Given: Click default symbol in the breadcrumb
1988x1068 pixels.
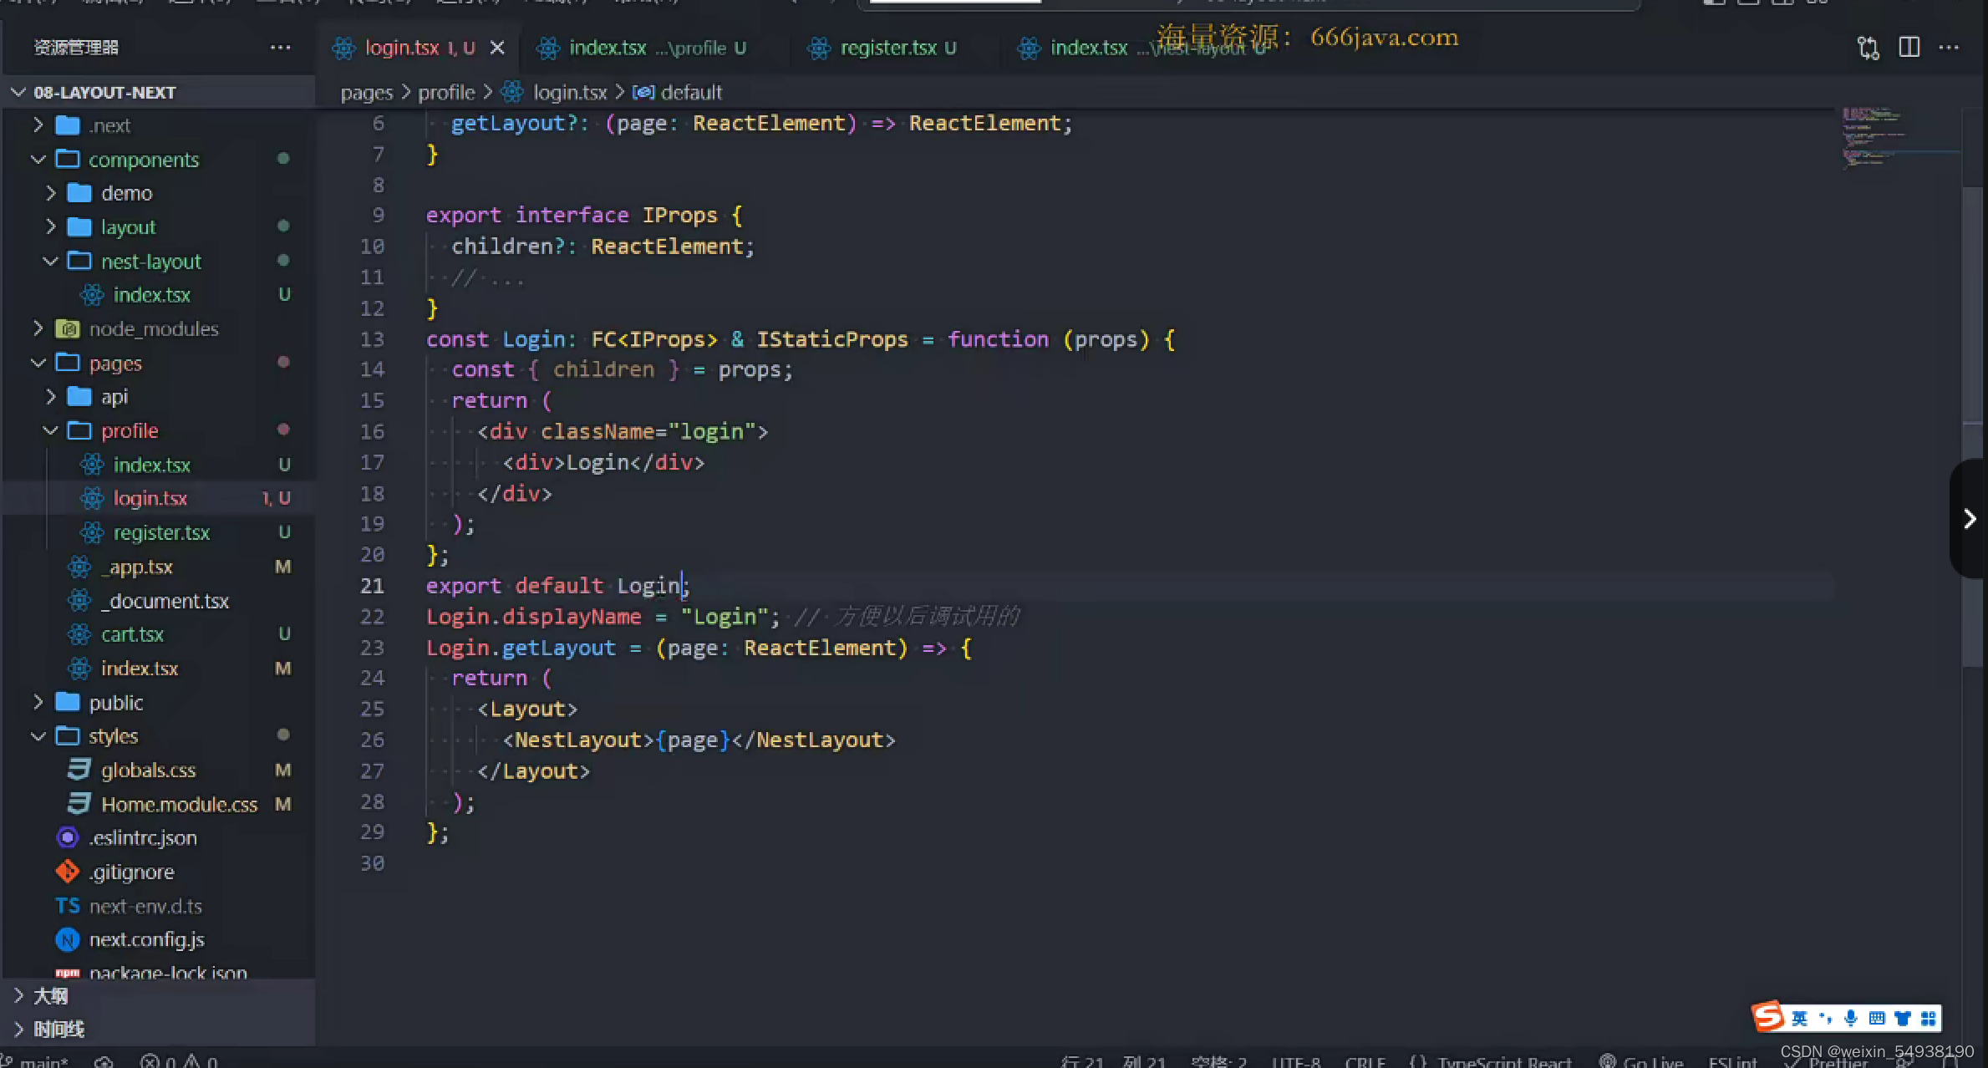Looking at the screenshot, I should click(x=690, y=92).
